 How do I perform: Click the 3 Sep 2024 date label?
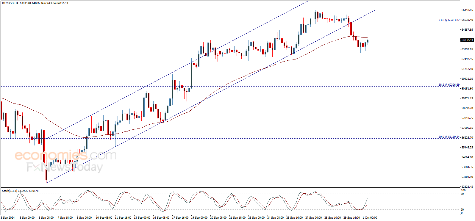tap(8, 218)
